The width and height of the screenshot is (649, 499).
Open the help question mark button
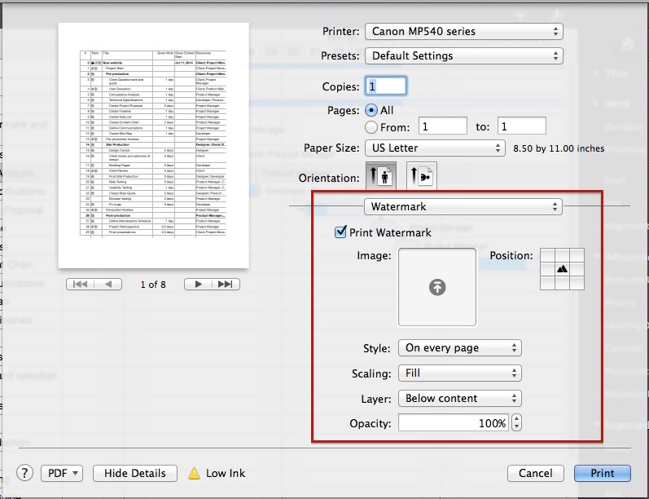point(25,473)
